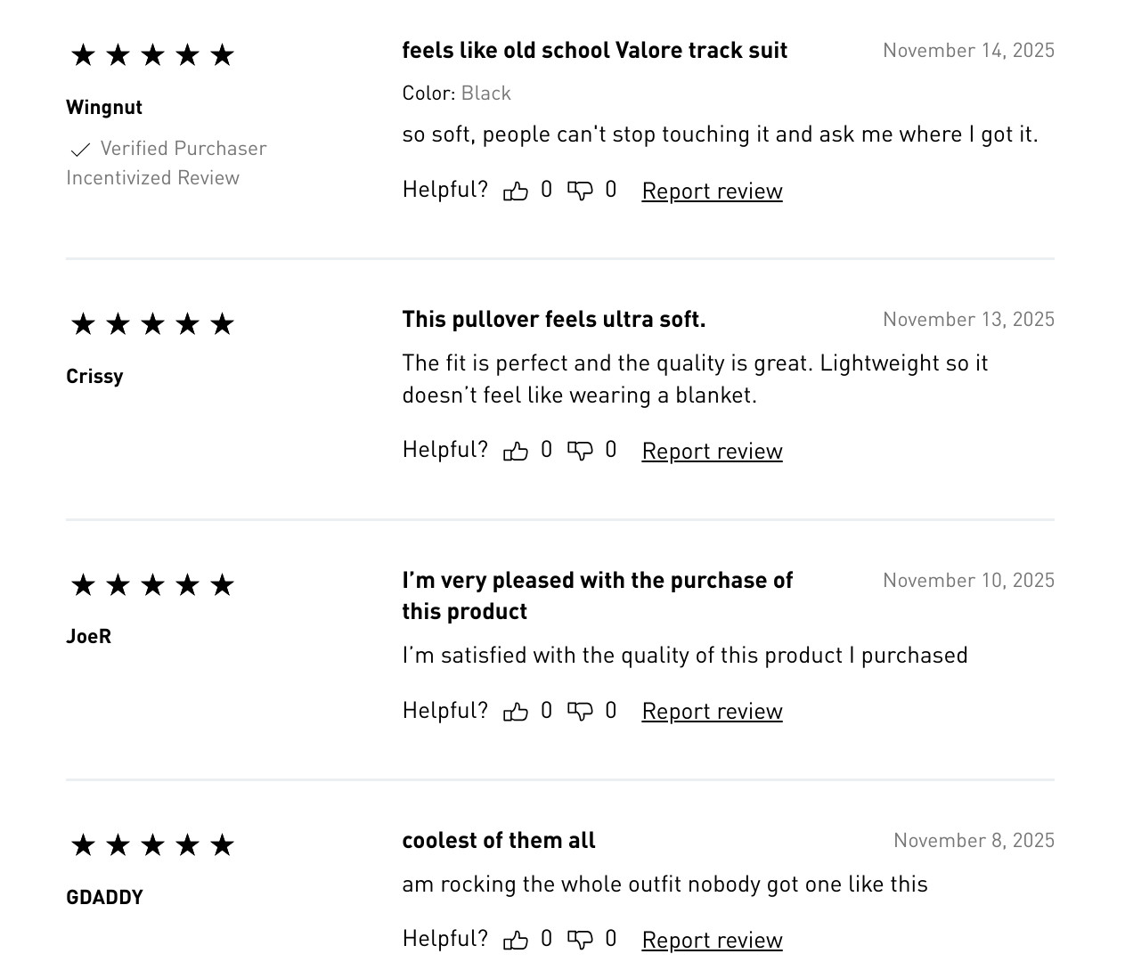The image size is (1125, 962).
Task: Click thumbs down on Crissy's review
Action: 580,451
